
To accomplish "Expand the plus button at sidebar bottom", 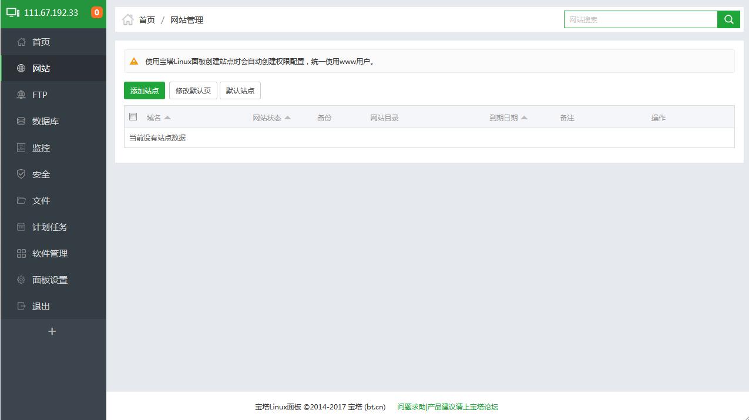I will tap(52, 331).
